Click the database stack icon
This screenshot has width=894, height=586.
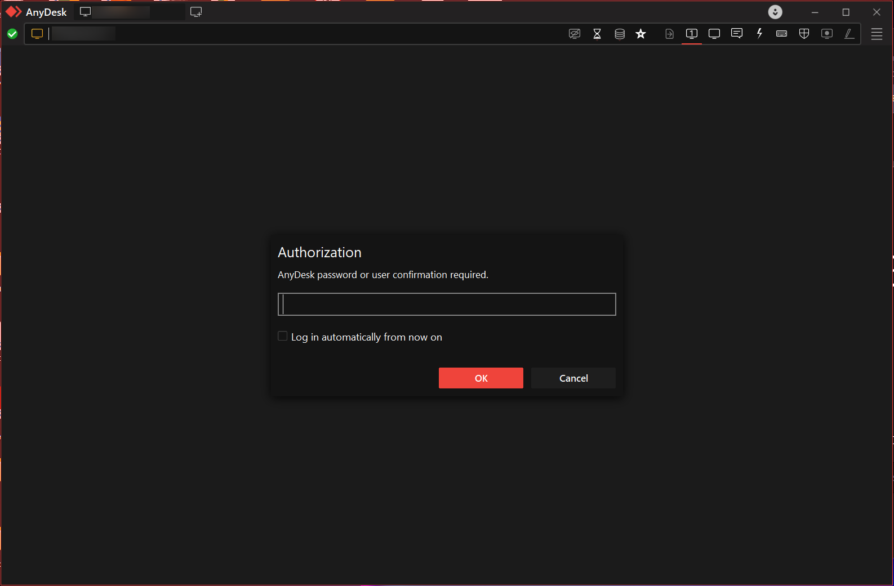[x=620, y=34]
